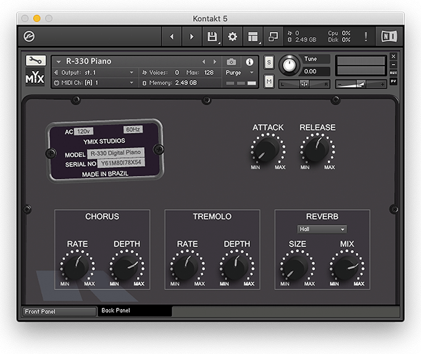Click the NI logo

pos(389,36)
